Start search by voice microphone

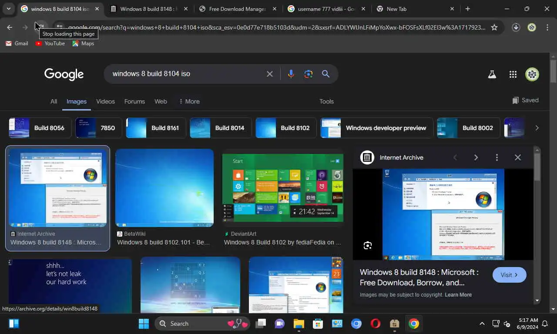click(291, 74)
